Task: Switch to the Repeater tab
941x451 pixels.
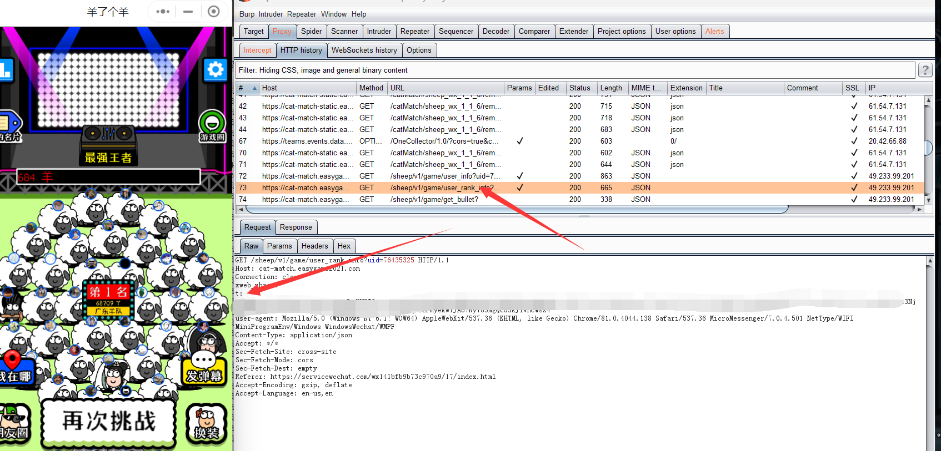Action: click(x=414, y=32)
